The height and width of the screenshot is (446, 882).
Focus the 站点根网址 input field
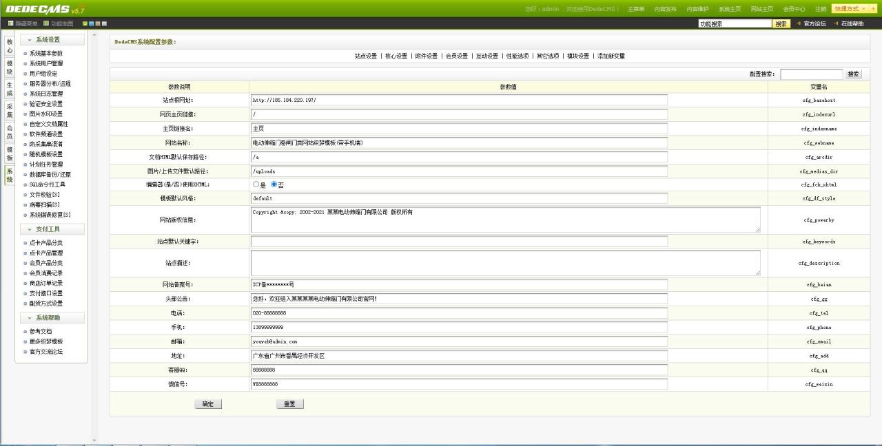click(459, 100)
